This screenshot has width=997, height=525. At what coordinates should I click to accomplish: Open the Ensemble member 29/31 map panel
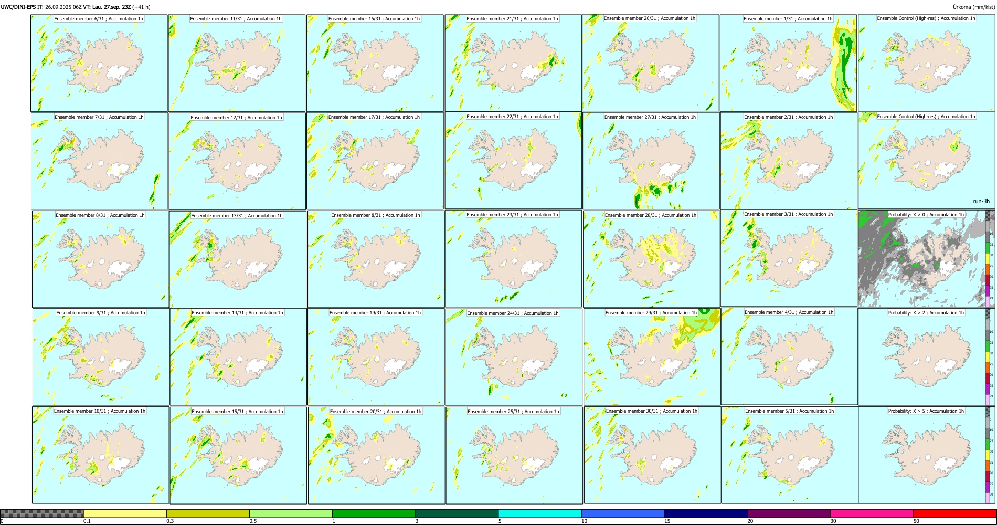click(652, 357)
